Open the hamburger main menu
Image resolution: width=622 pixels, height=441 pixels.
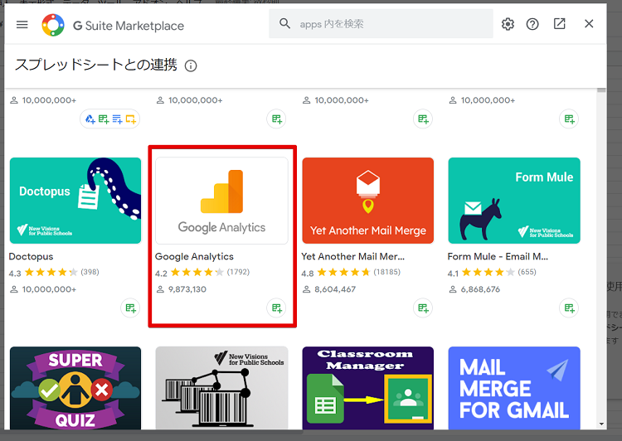[22, 25]
